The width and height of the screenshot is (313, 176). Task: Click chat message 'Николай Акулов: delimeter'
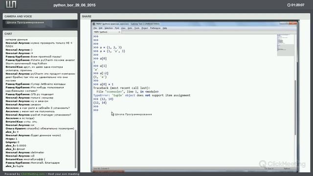click(25, 153)
